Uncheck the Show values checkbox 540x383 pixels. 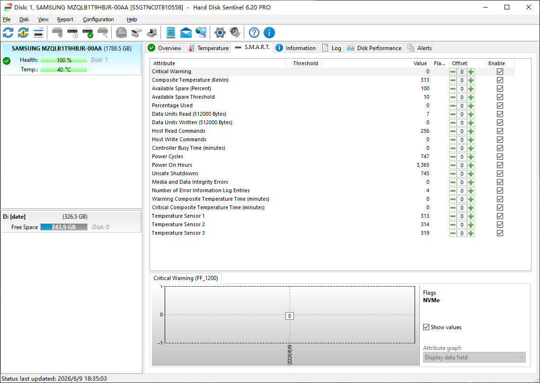coord(426,327)
